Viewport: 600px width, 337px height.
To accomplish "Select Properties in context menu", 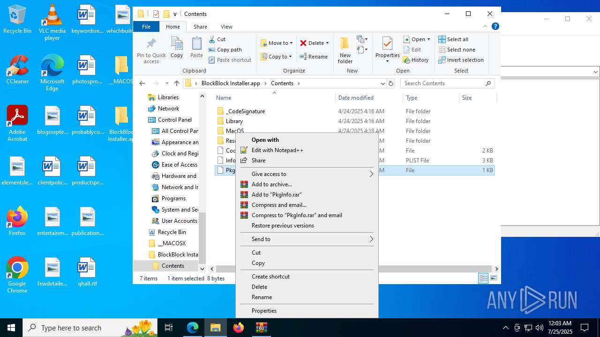I will [x=307, y=311].
